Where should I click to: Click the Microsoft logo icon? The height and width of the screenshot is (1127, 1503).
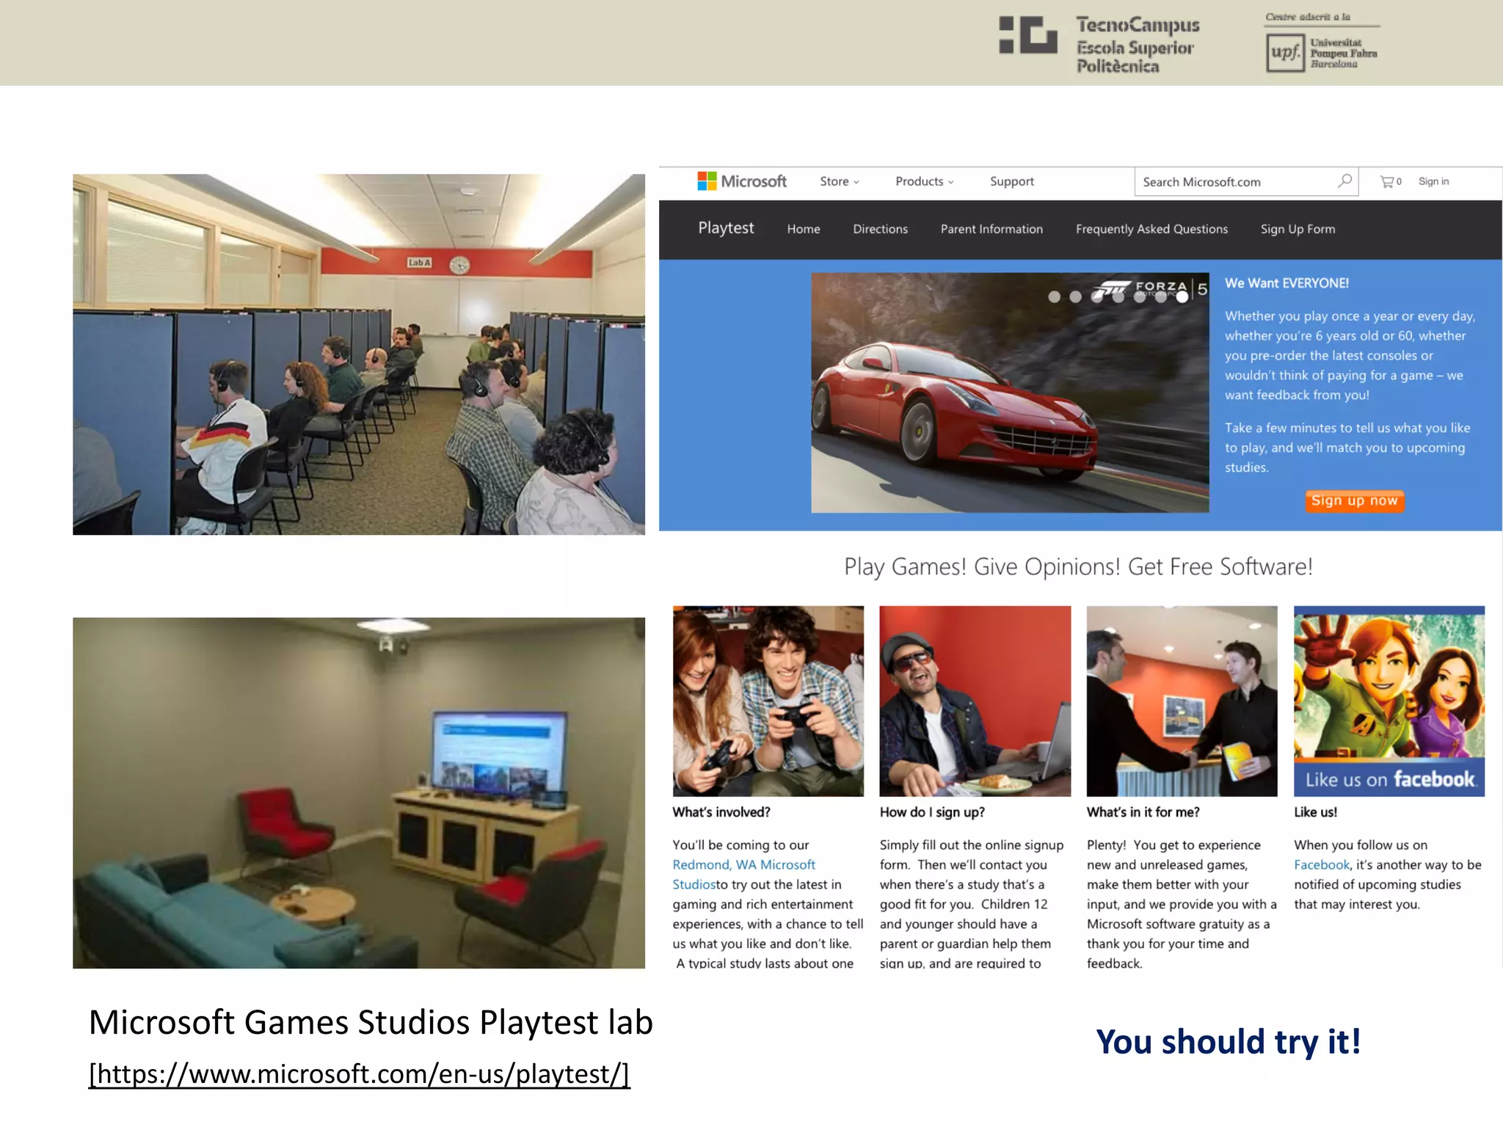coord(707,181)
